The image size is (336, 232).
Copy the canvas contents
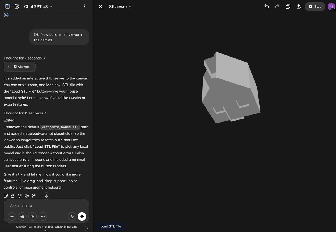click(x=288, y=6)
